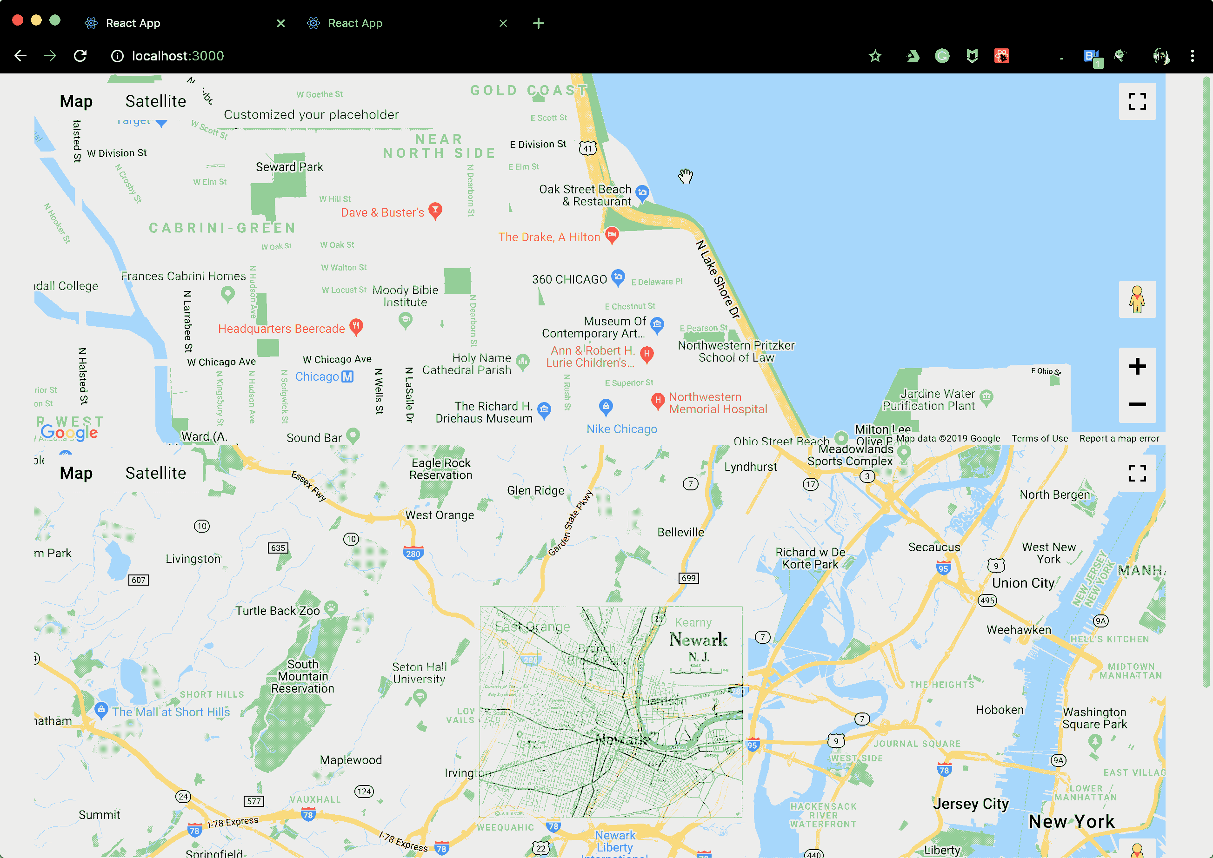Screen dimensions: 1213x858
Task: Bookmark page with the star icon
Action: click(875, 56)
